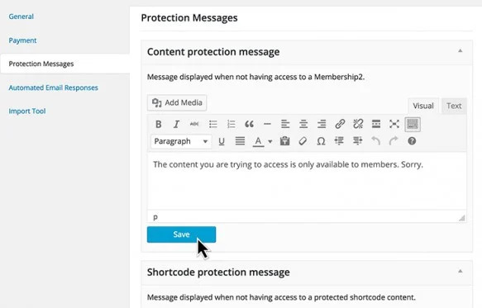Toggle the toolbar kitchen sink button
This screenshot has height=308, width=482.
point(413,124)
